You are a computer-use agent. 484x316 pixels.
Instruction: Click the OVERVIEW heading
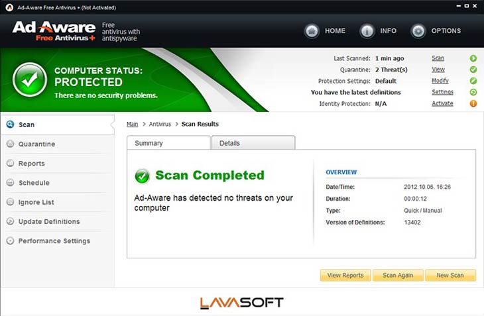tap(341, 172)
